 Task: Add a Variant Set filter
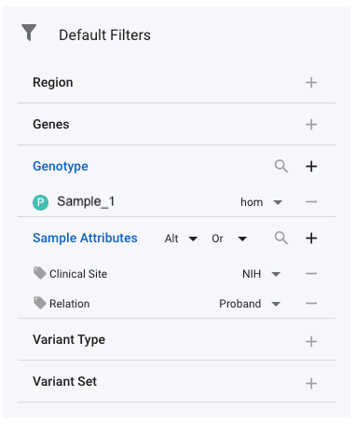coord(311,384)
